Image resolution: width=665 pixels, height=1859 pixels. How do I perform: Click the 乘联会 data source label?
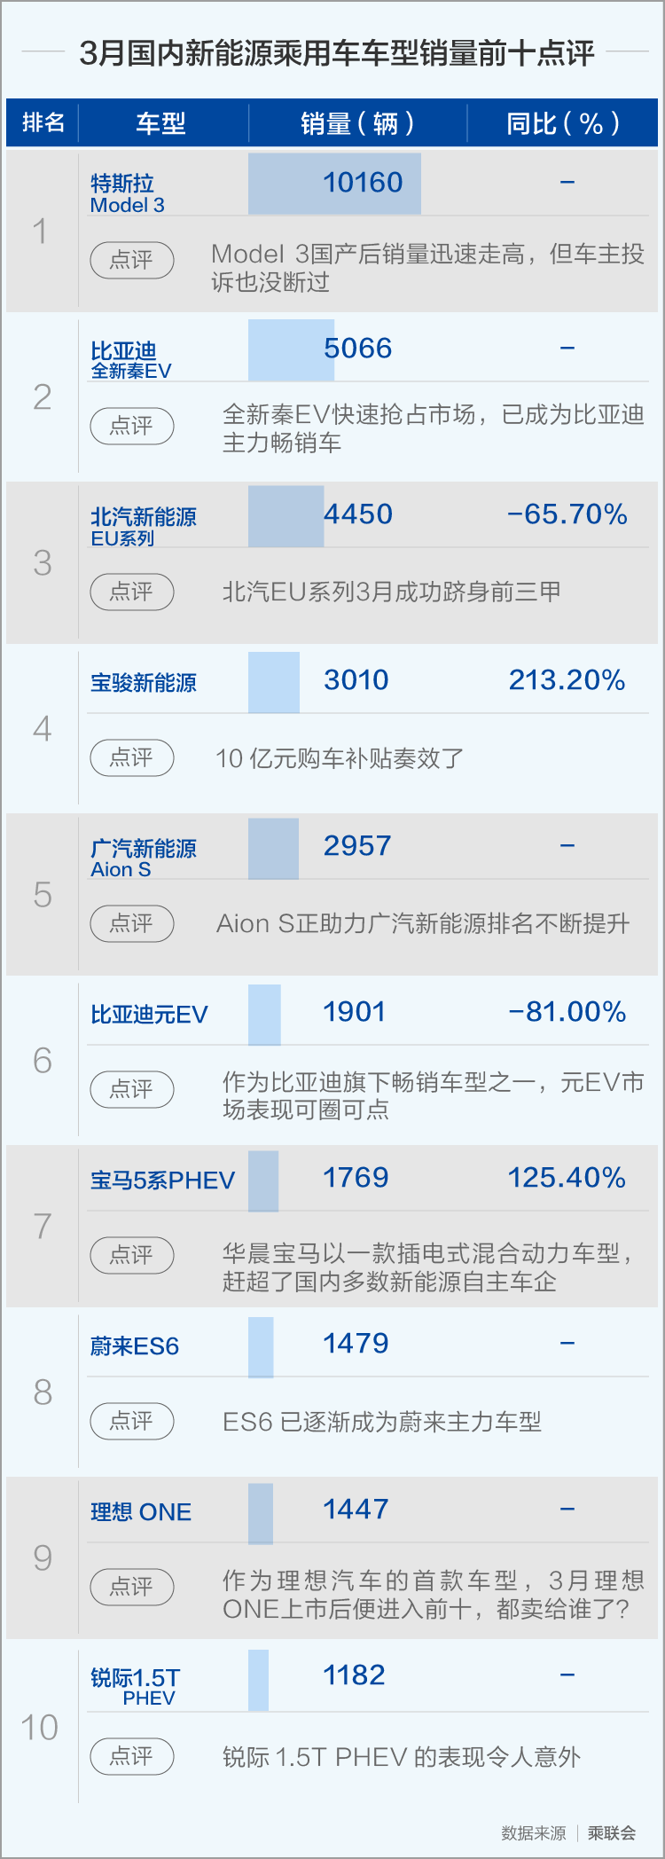[612, 1832]
